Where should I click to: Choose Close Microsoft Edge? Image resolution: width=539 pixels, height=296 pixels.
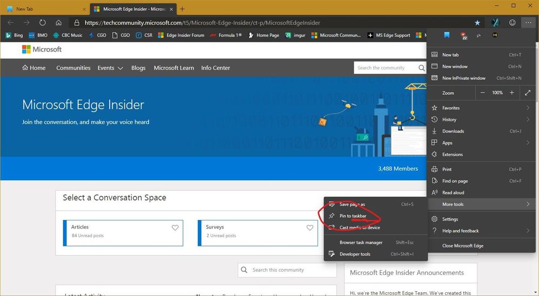481,245
